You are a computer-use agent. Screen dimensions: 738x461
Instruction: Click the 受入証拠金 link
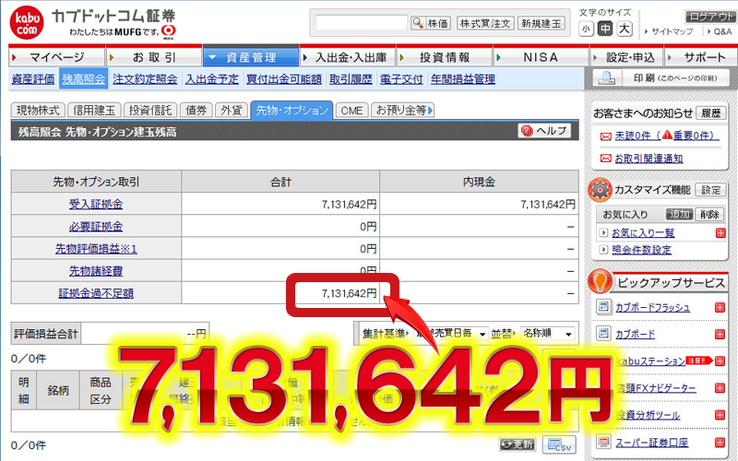pos(96,204)
